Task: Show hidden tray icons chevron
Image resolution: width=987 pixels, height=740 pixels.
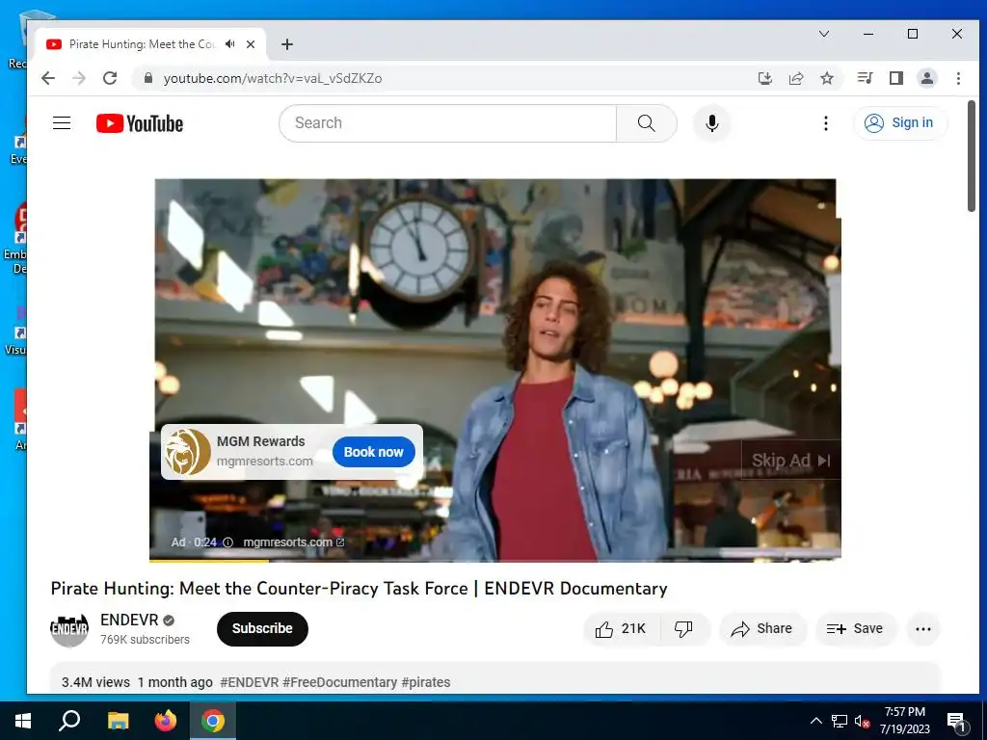Action: click(x=815, y=721)
